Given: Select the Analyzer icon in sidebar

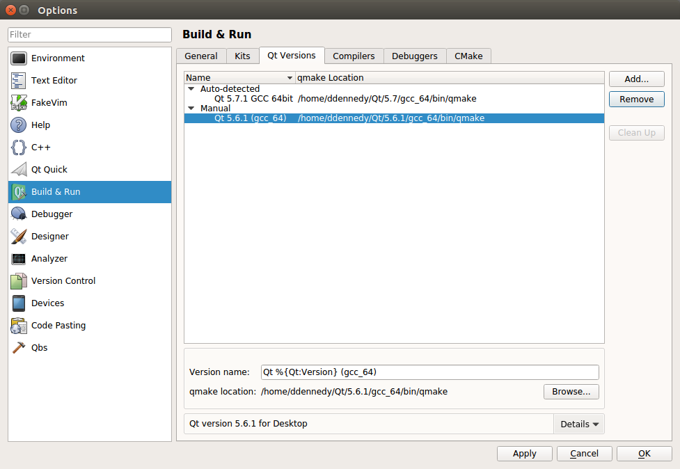Looking at the screenshot, I should [19, 259].
